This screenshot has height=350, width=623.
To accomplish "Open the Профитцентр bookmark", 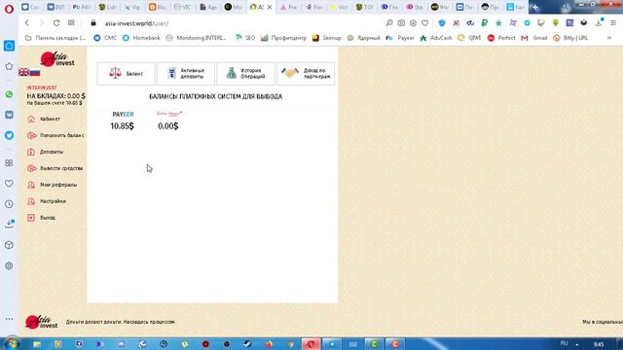I will pyautogui.click(x=283, y=38).
